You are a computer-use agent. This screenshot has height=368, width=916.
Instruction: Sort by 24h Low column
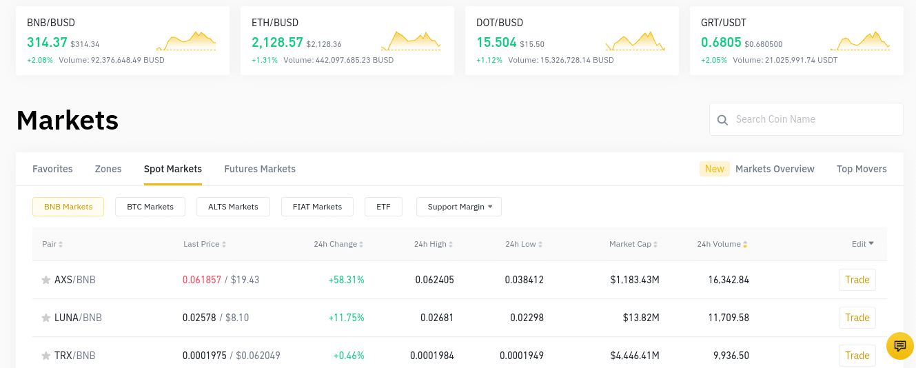(524, 244)
